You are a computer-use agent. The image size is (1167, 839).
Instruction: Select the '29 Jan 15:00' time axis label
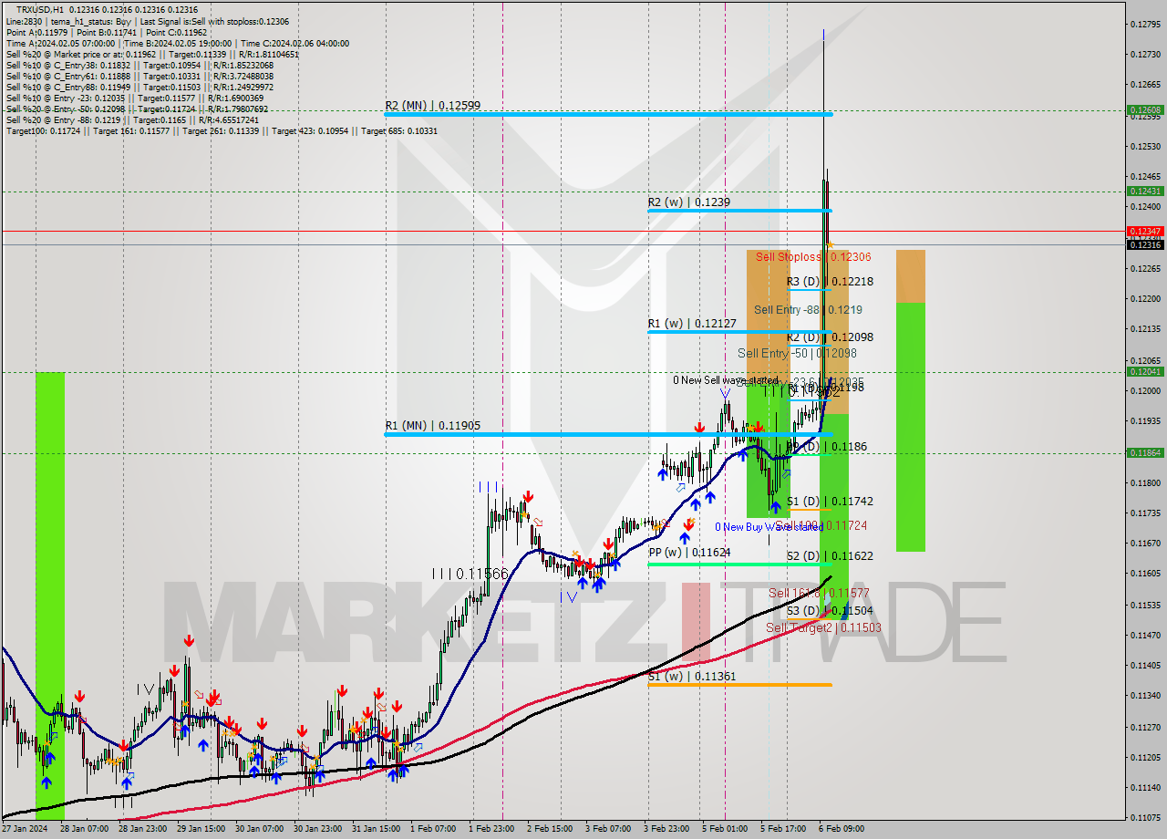pyautogui.click(x=200, y=829)
